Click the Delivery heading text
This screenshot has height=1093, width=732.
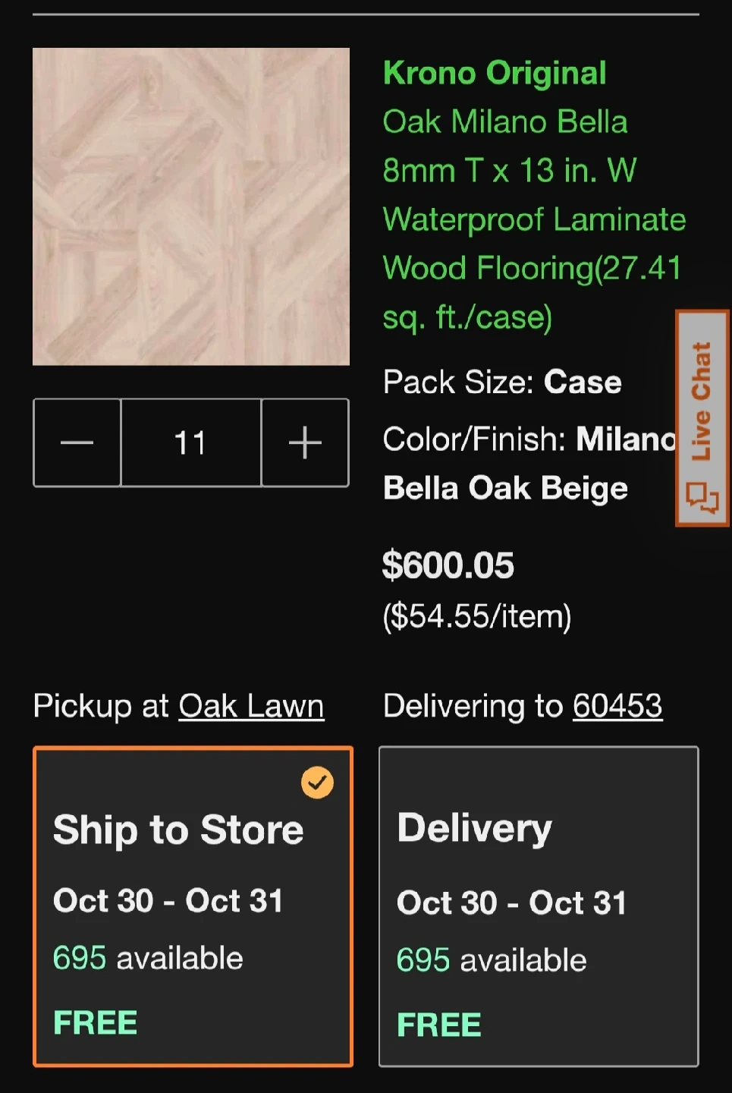tap(475, 828)
